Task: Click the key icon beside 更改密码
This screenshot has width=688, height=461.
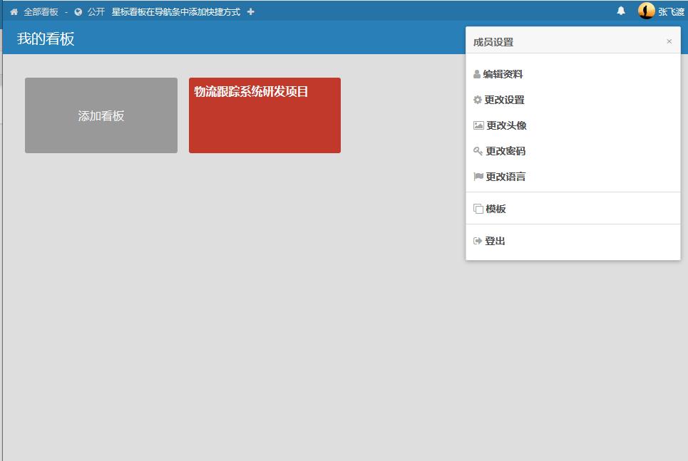Action: 478,151
